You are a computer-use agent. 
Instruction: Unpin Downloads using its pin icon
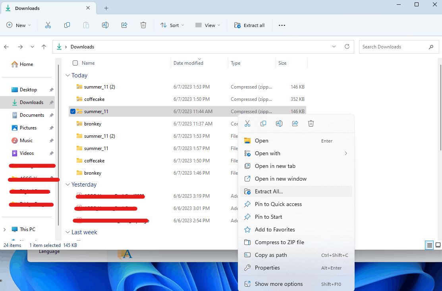pos(51,102)
